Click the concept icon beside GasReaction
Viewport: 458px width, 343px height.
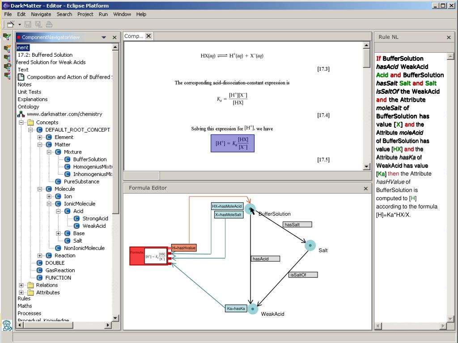pyautogui.click(x=40, y=270)
